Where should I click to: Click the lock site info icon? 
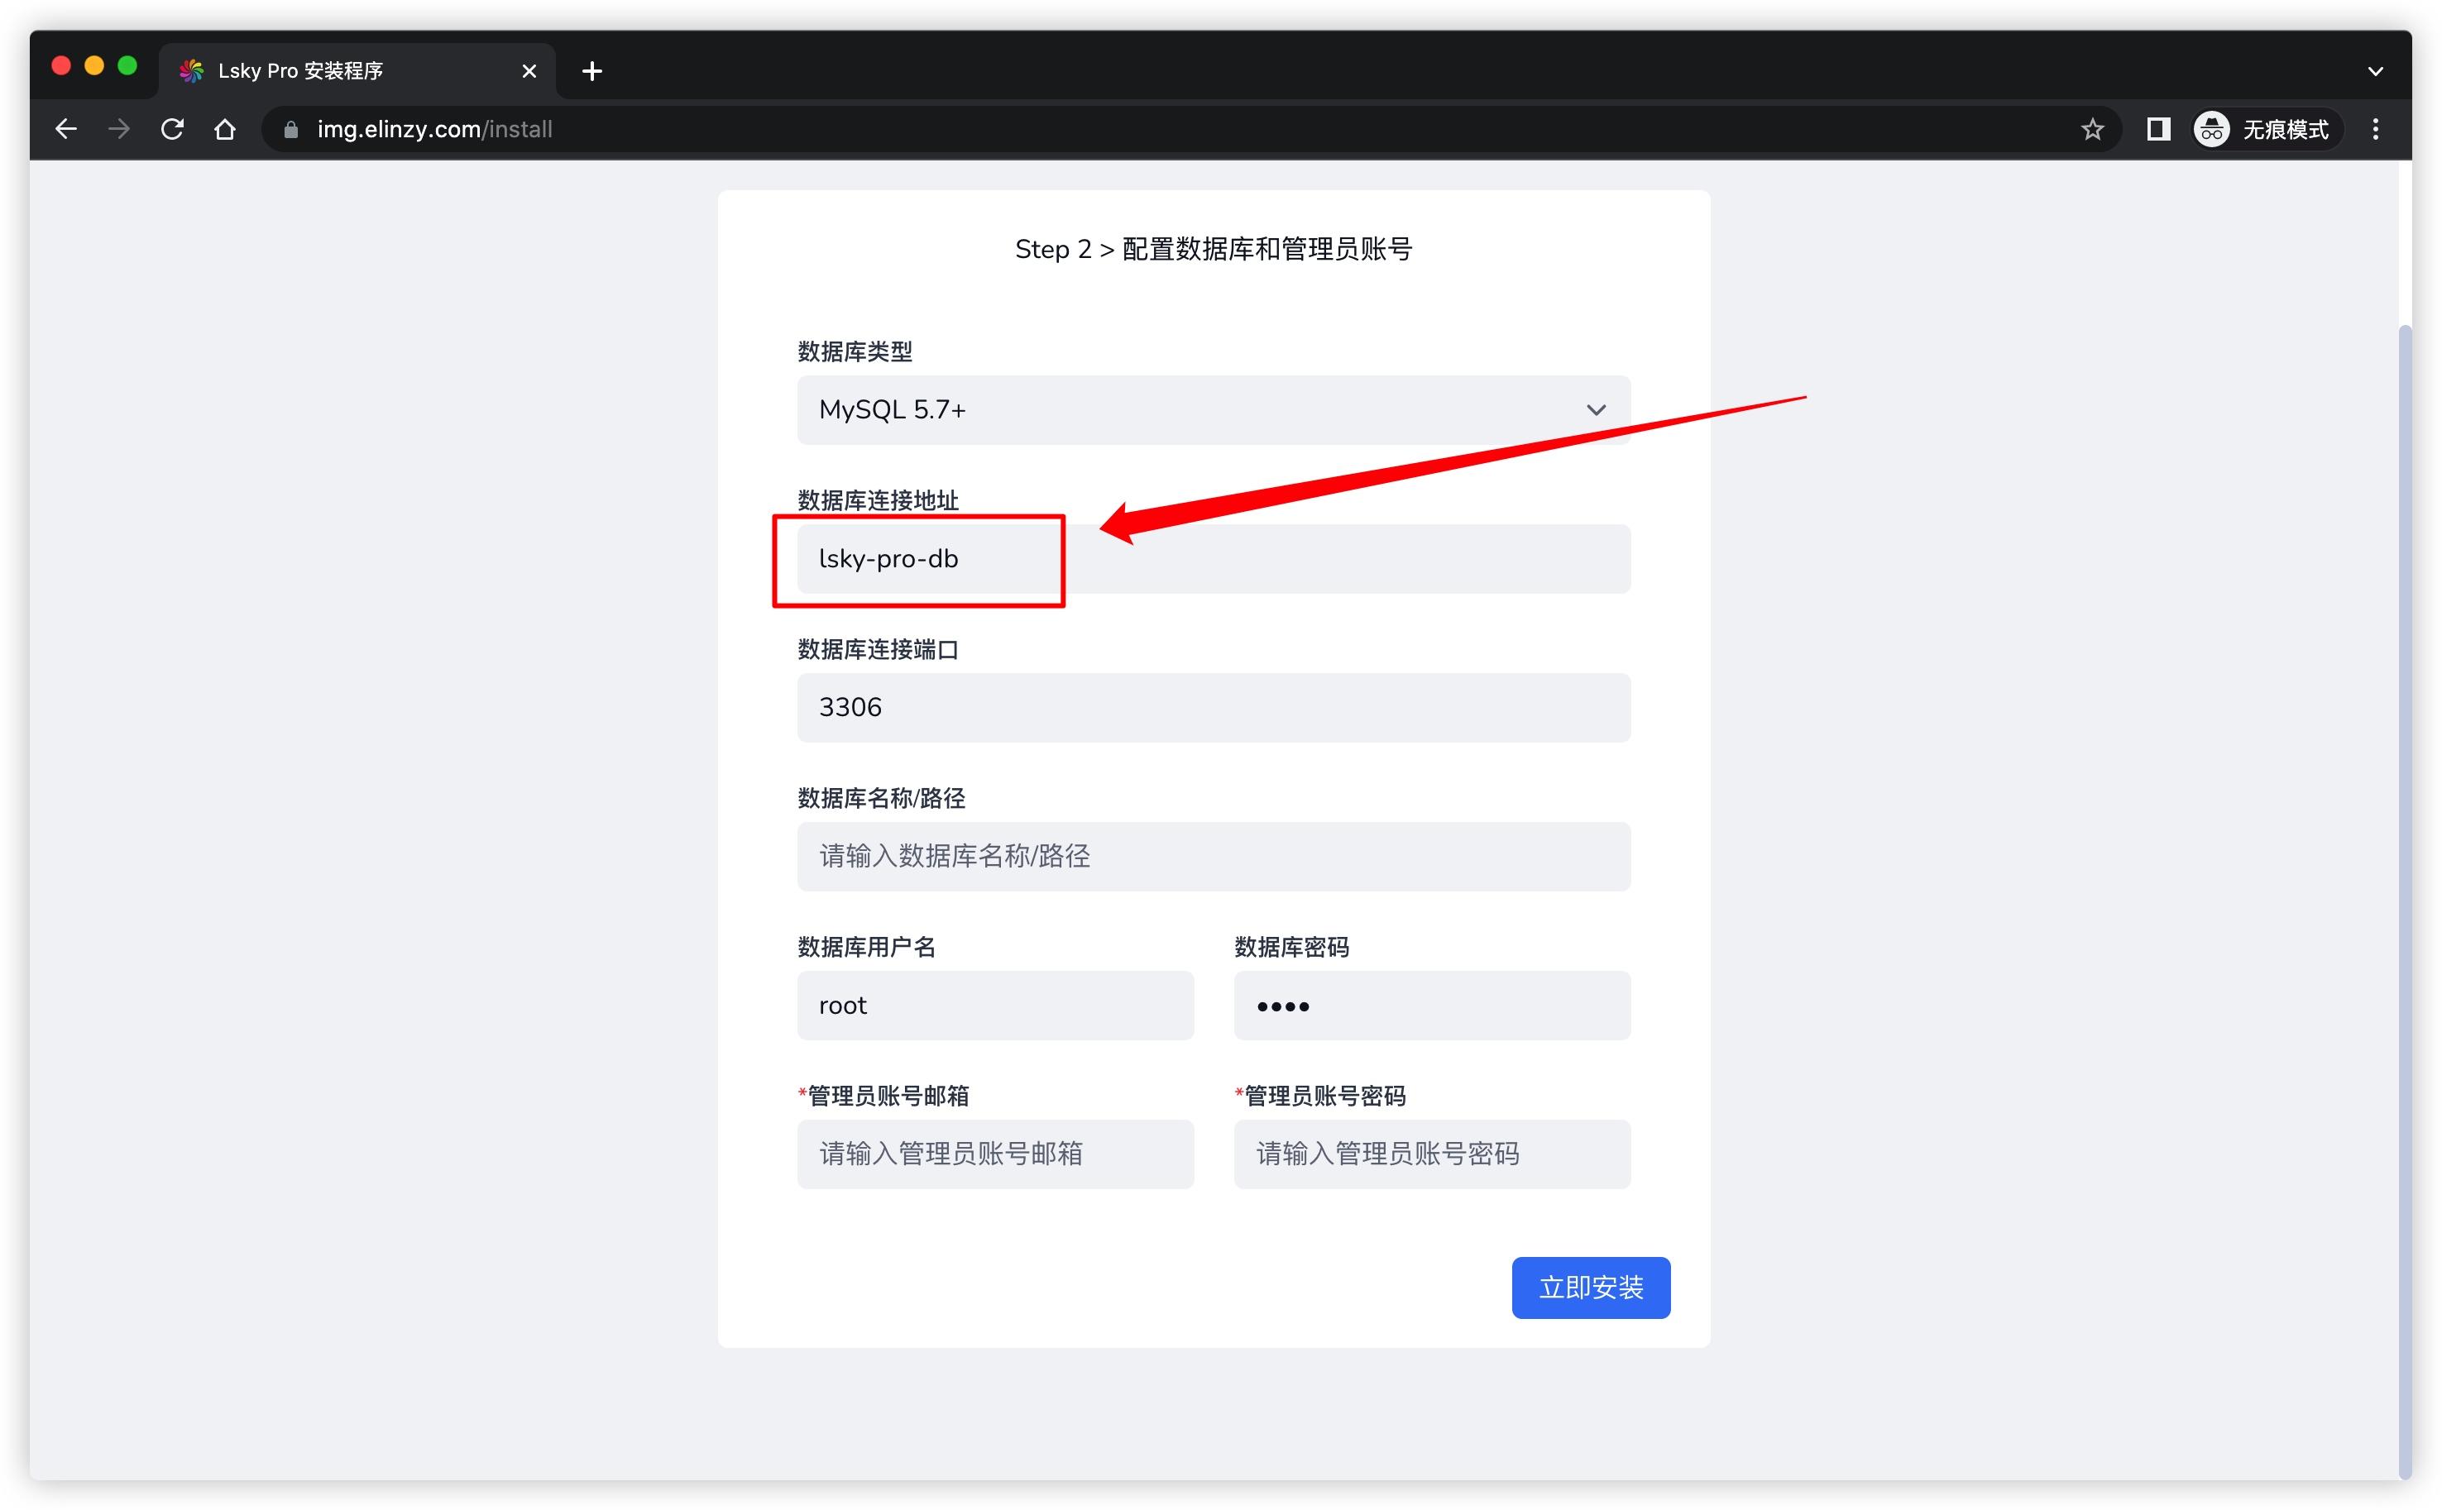tap(290, 130)
